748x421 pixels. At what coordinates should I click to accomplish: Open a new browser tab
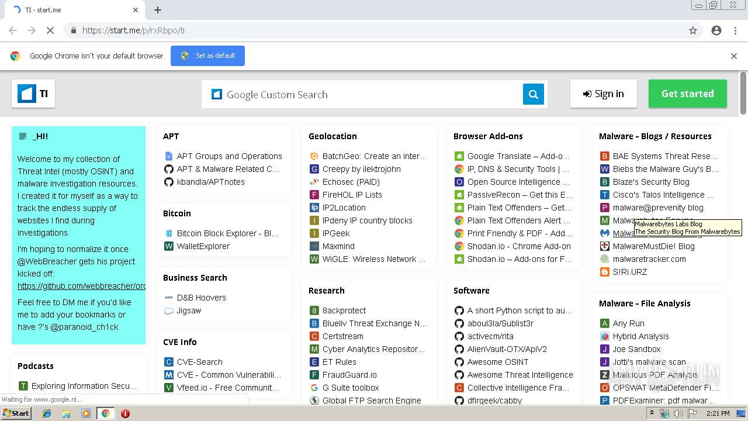[158, 10]
